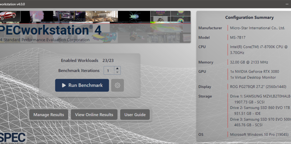This screenshot has width=291, height=144.
Task: Click the Benchmark Iterations label
Action: coord(79,71)
